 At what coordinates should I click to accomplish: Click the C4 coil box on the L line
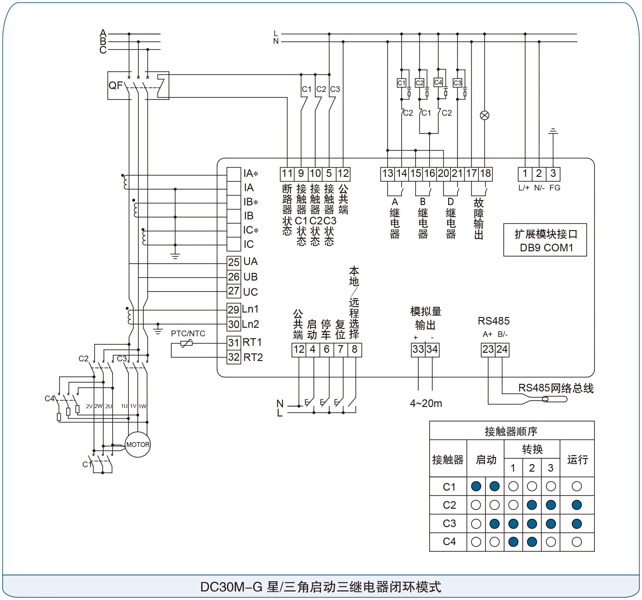tap(438, 82)
